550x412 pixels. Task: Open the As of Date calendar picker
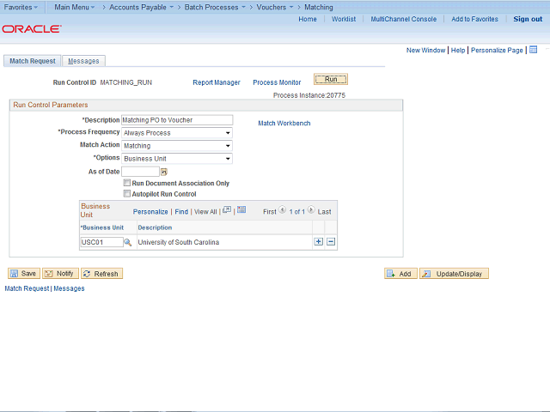tap(164, 172)
